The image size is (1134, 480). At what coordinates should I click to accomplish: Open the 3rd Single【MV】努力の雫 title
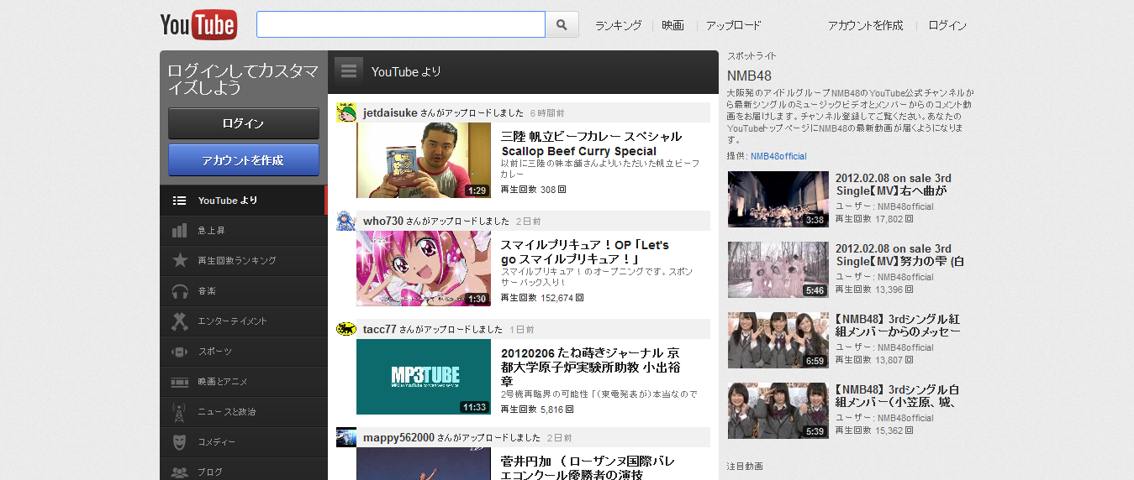(899, 255)
